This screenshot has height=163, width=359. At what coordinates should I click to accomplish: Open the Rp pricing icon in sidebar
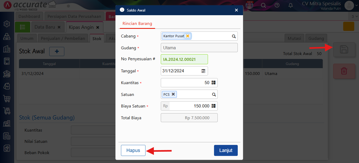(x=7, y=86)
